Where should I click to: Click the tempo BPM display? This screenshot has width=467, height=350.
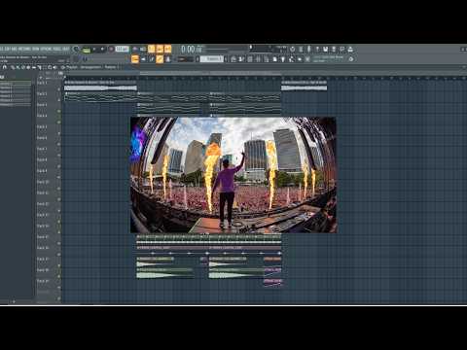[x=123, y=50]
